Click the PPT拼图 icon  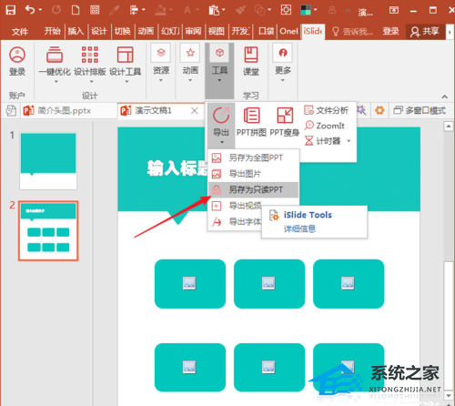[x=251, y=121]
